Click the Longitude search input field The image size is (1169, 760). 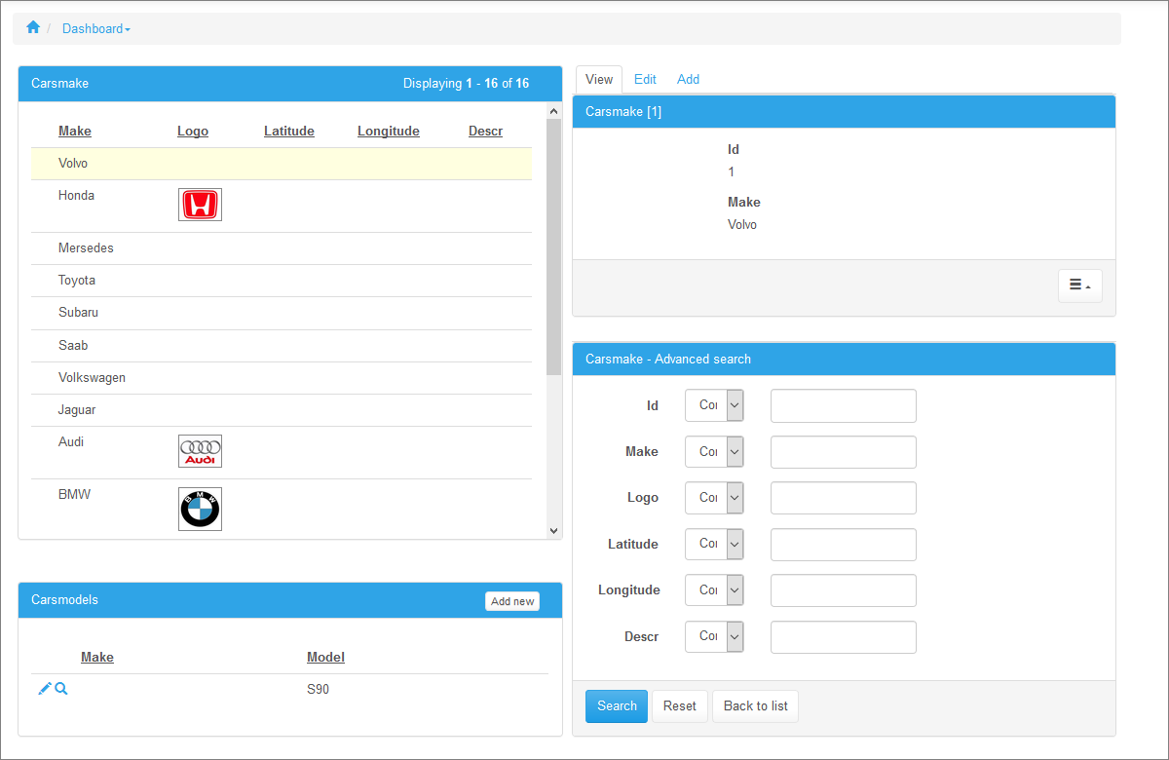click(843, 590)
